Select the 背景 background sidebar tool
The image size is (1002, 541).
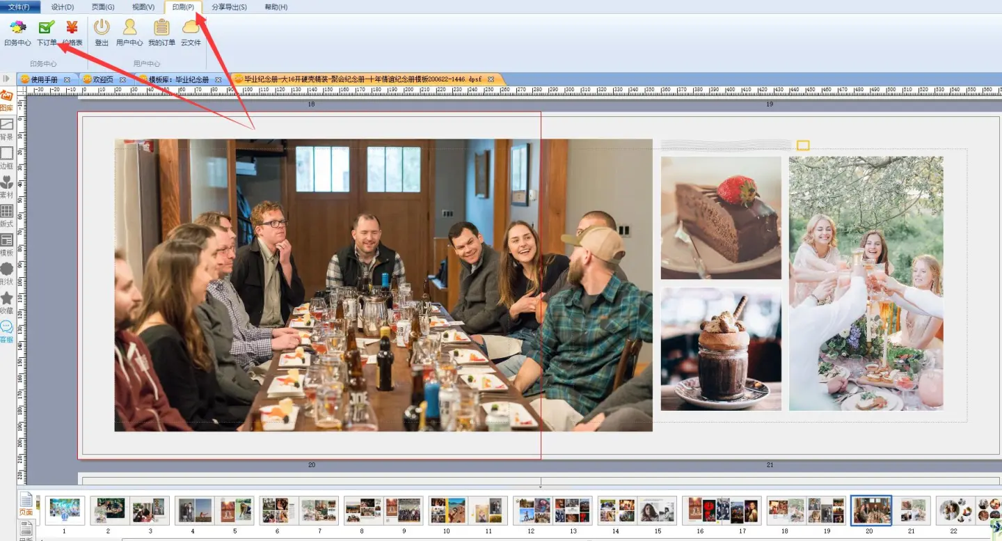6,130
